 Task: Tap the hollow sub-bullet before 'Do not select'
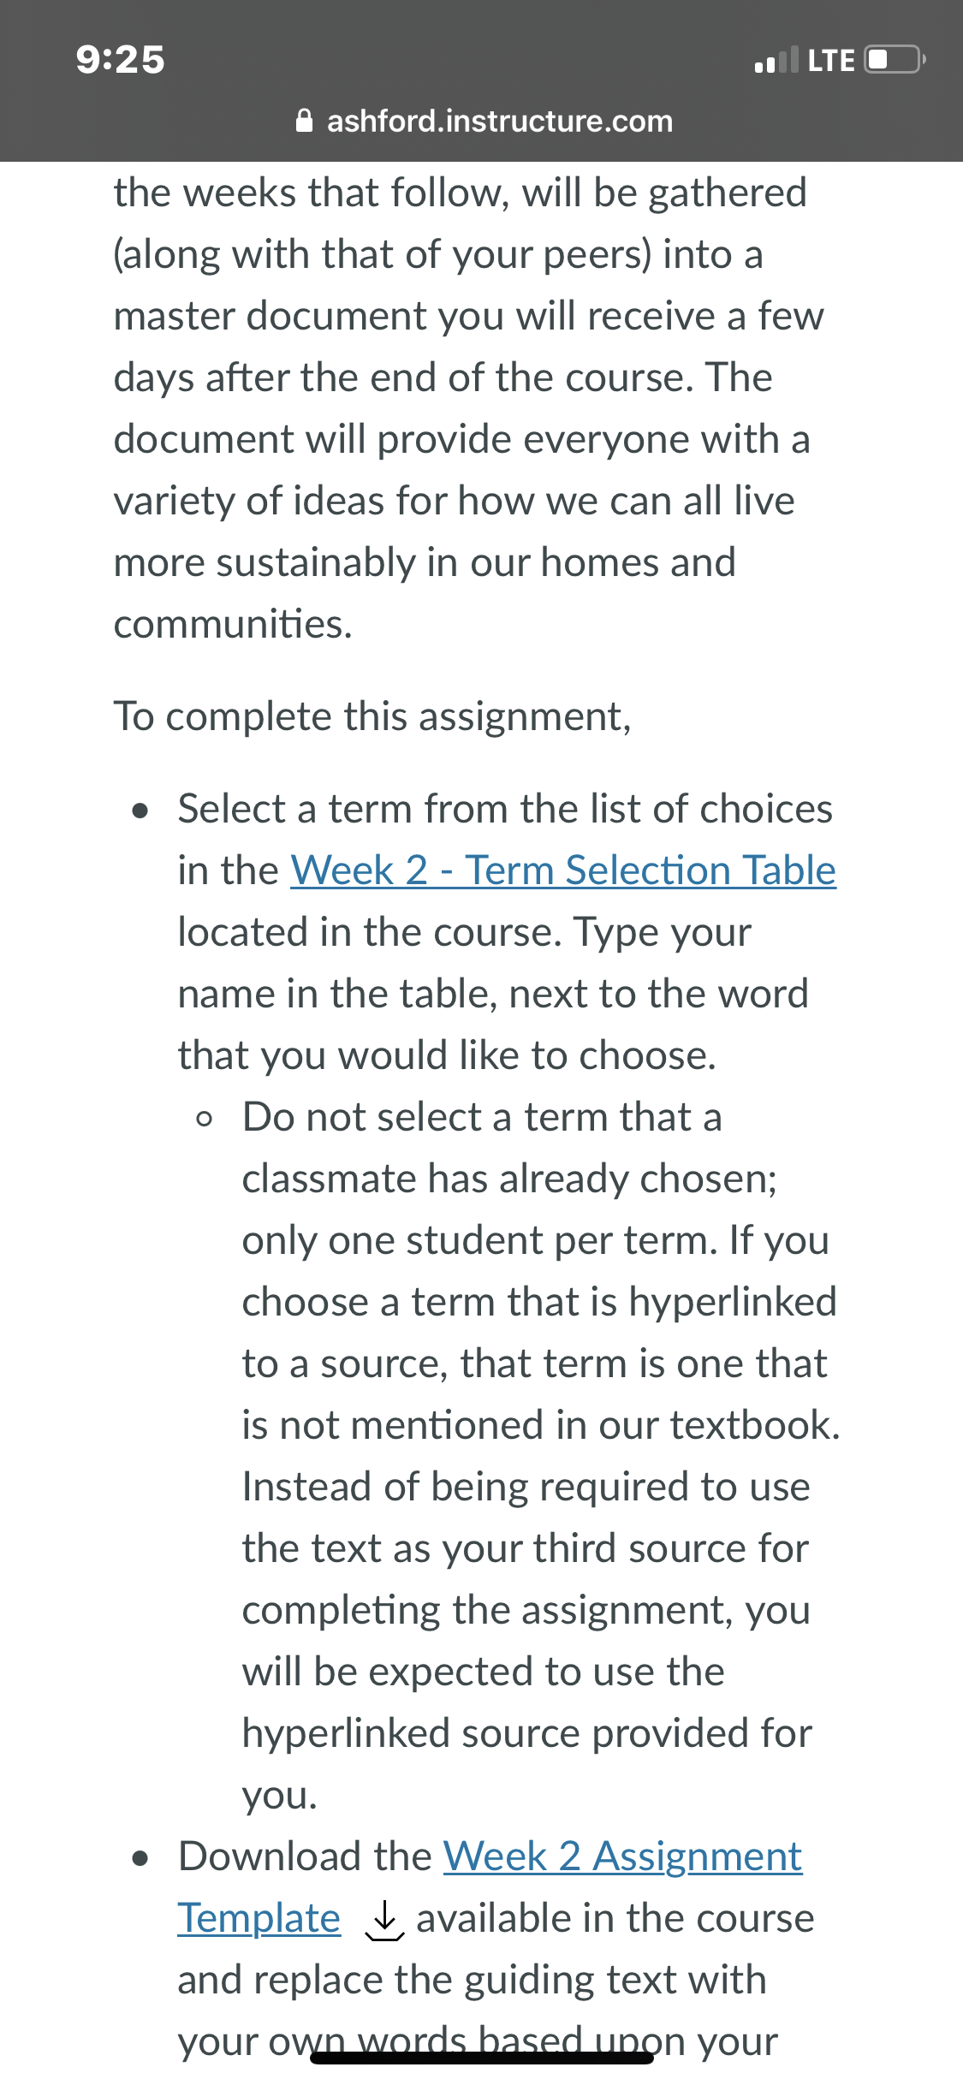tap(204, 1119)
